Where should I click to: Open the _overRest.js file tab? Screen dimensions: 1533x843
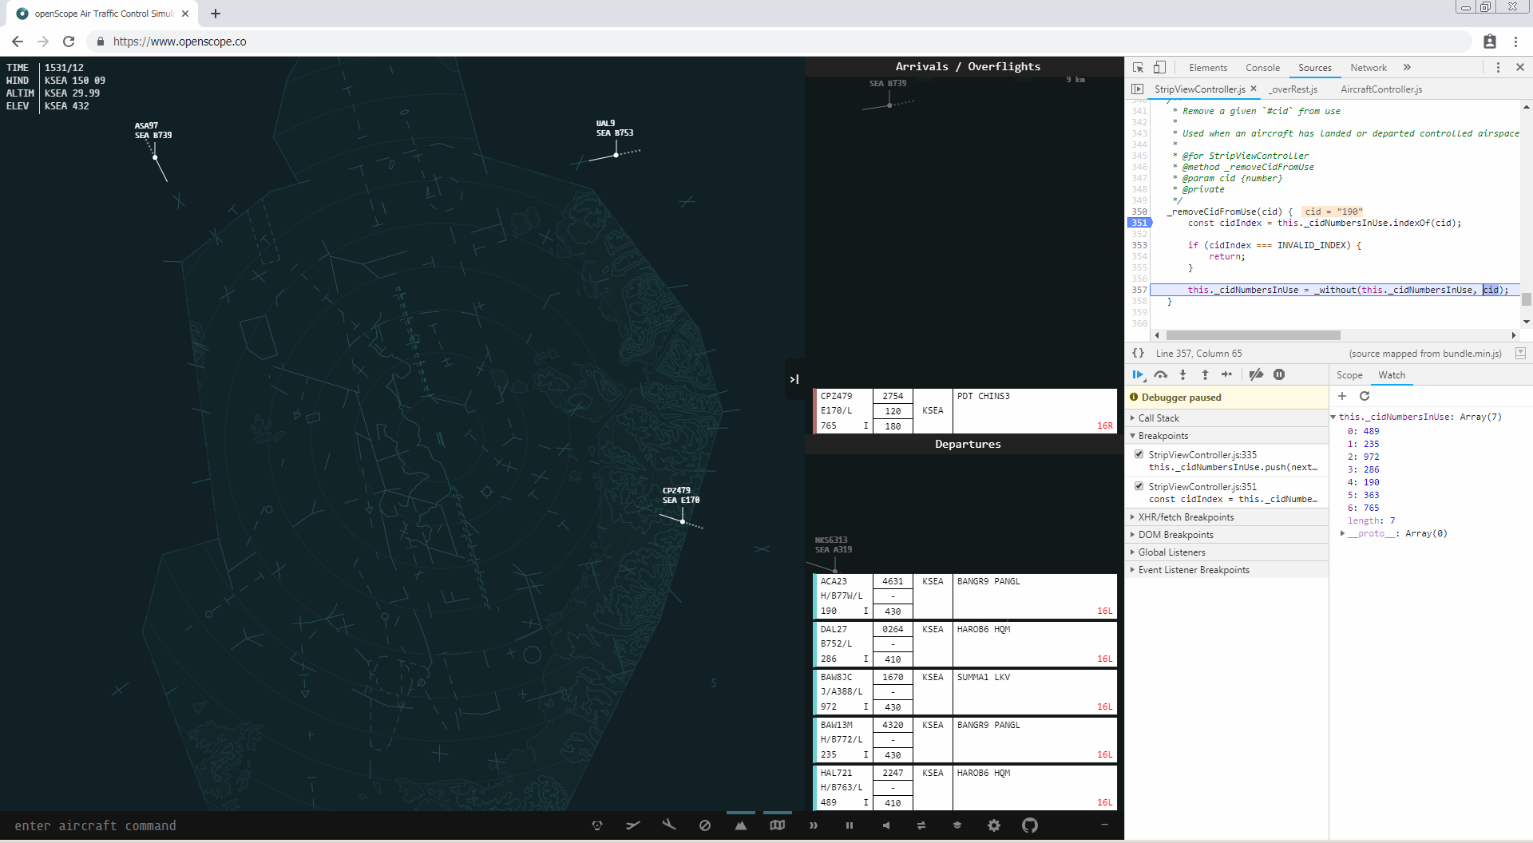coord(1293,89)
